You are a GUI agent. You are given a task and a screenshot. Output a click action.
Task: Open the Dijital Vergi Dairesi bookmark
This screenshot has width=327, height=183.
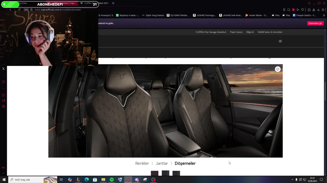(x=153, y=15)
